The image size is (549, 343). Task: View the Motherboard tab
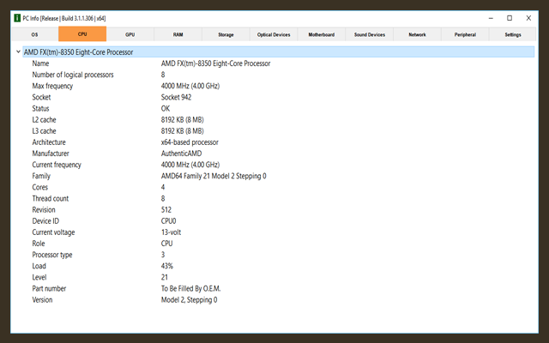pos(322,34)
